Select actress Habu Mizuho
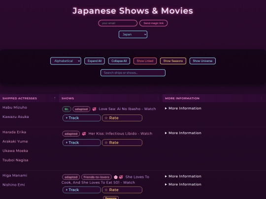266x199 pixels. click(15, 108)
